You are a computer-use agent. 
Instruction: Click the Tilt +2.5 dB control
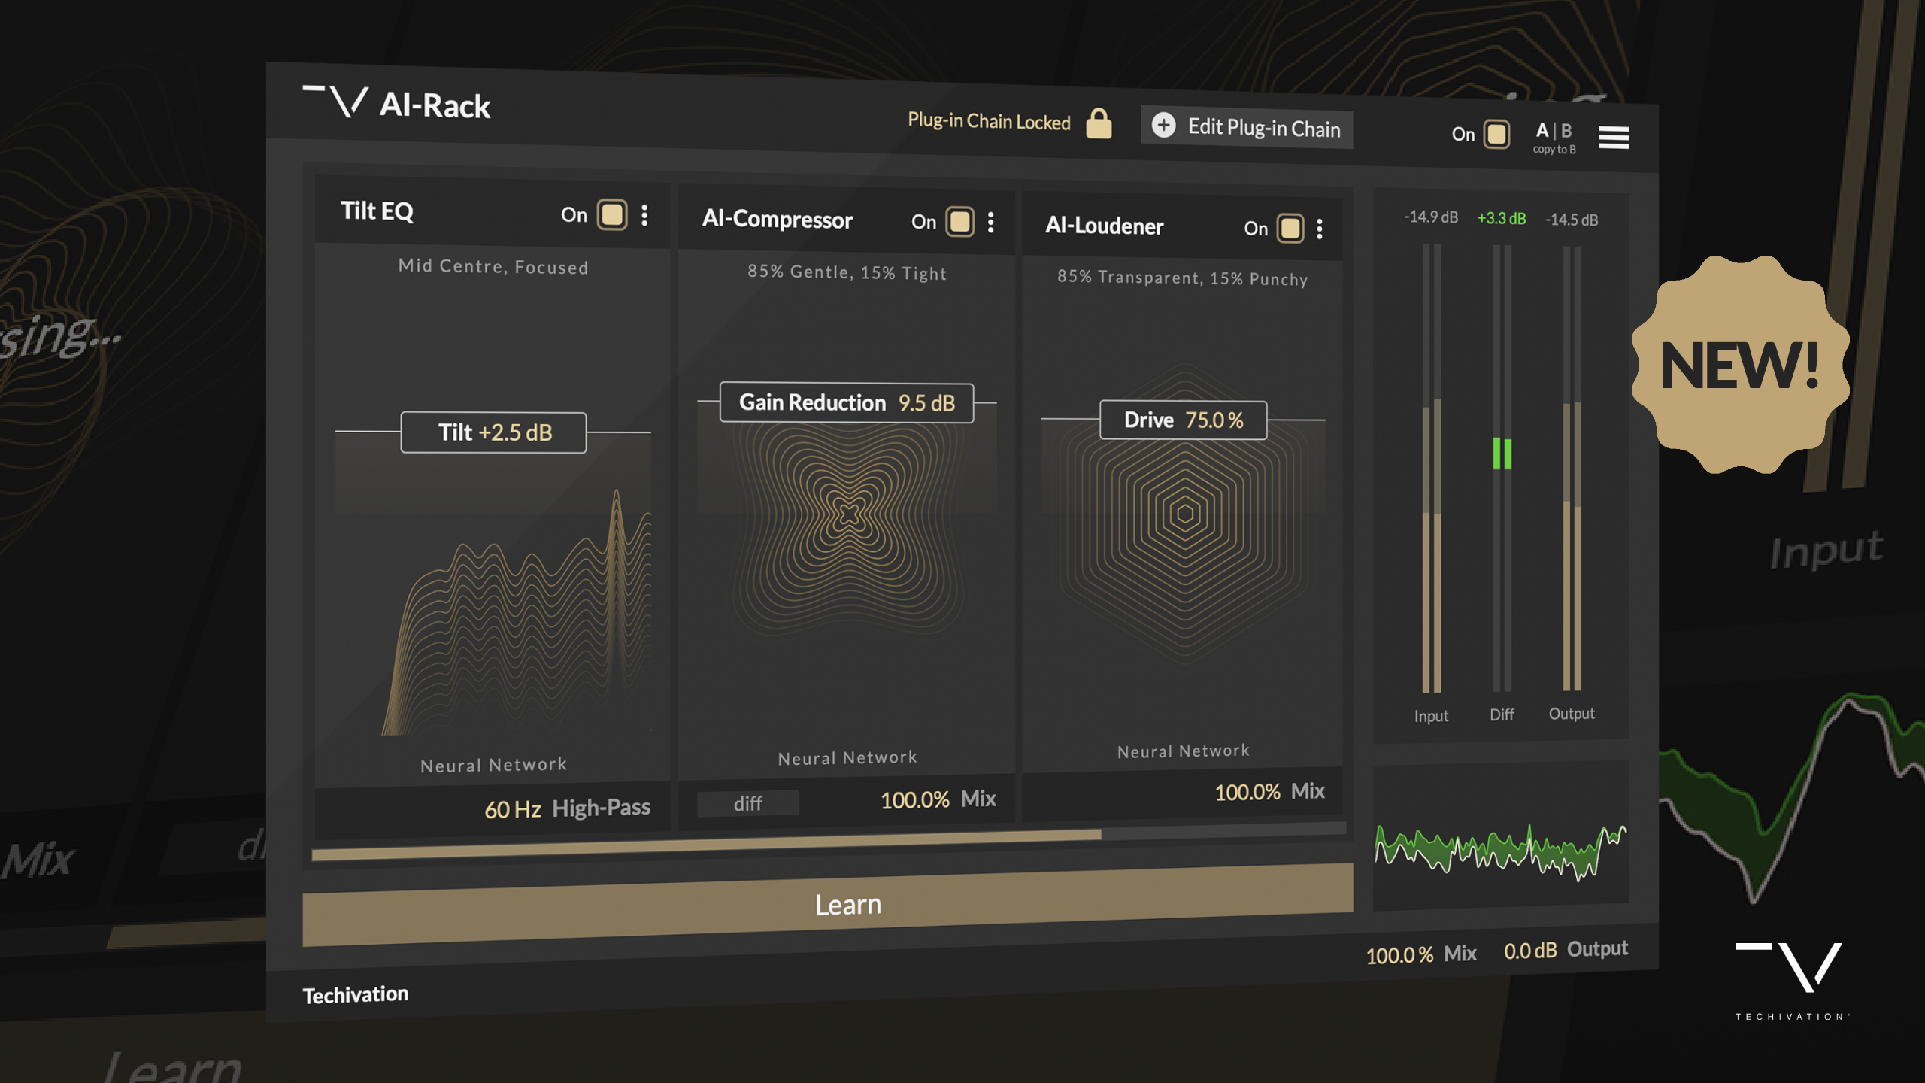click(x=493, y=432)
